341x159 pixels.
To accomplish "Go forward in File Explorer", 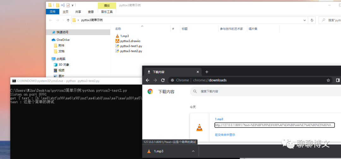I will pyautogui.click(x=58, y=20).
